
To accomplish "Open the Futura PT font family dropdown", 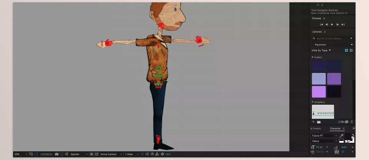I will click(x=324, y=135).
